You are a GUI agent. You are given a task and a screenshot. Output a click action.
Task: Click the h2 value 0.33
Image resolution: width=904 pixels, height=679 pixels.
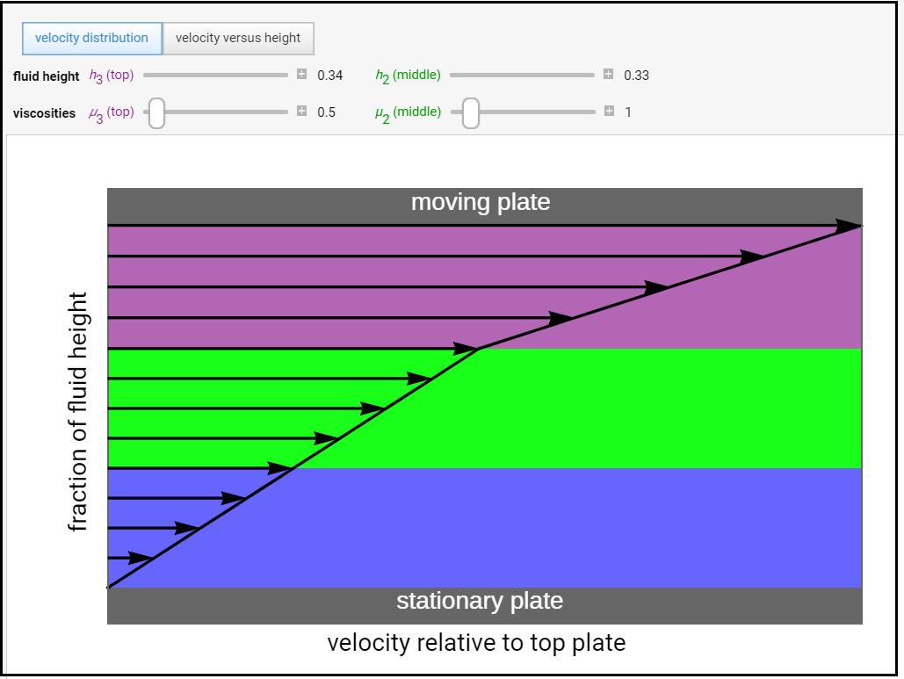tap(636, 76)
